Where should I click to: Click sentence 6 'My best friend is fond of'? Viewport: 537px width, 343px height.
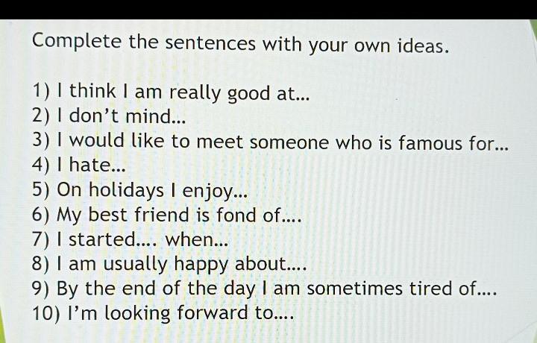point(167,215)
